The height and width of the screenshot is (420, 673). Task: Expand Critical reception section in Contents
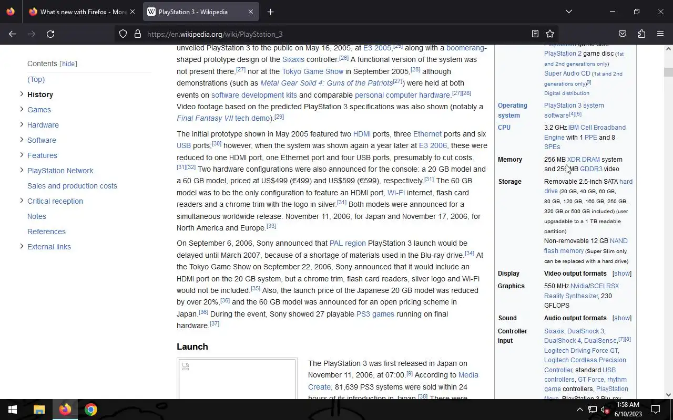coord(22,201)
